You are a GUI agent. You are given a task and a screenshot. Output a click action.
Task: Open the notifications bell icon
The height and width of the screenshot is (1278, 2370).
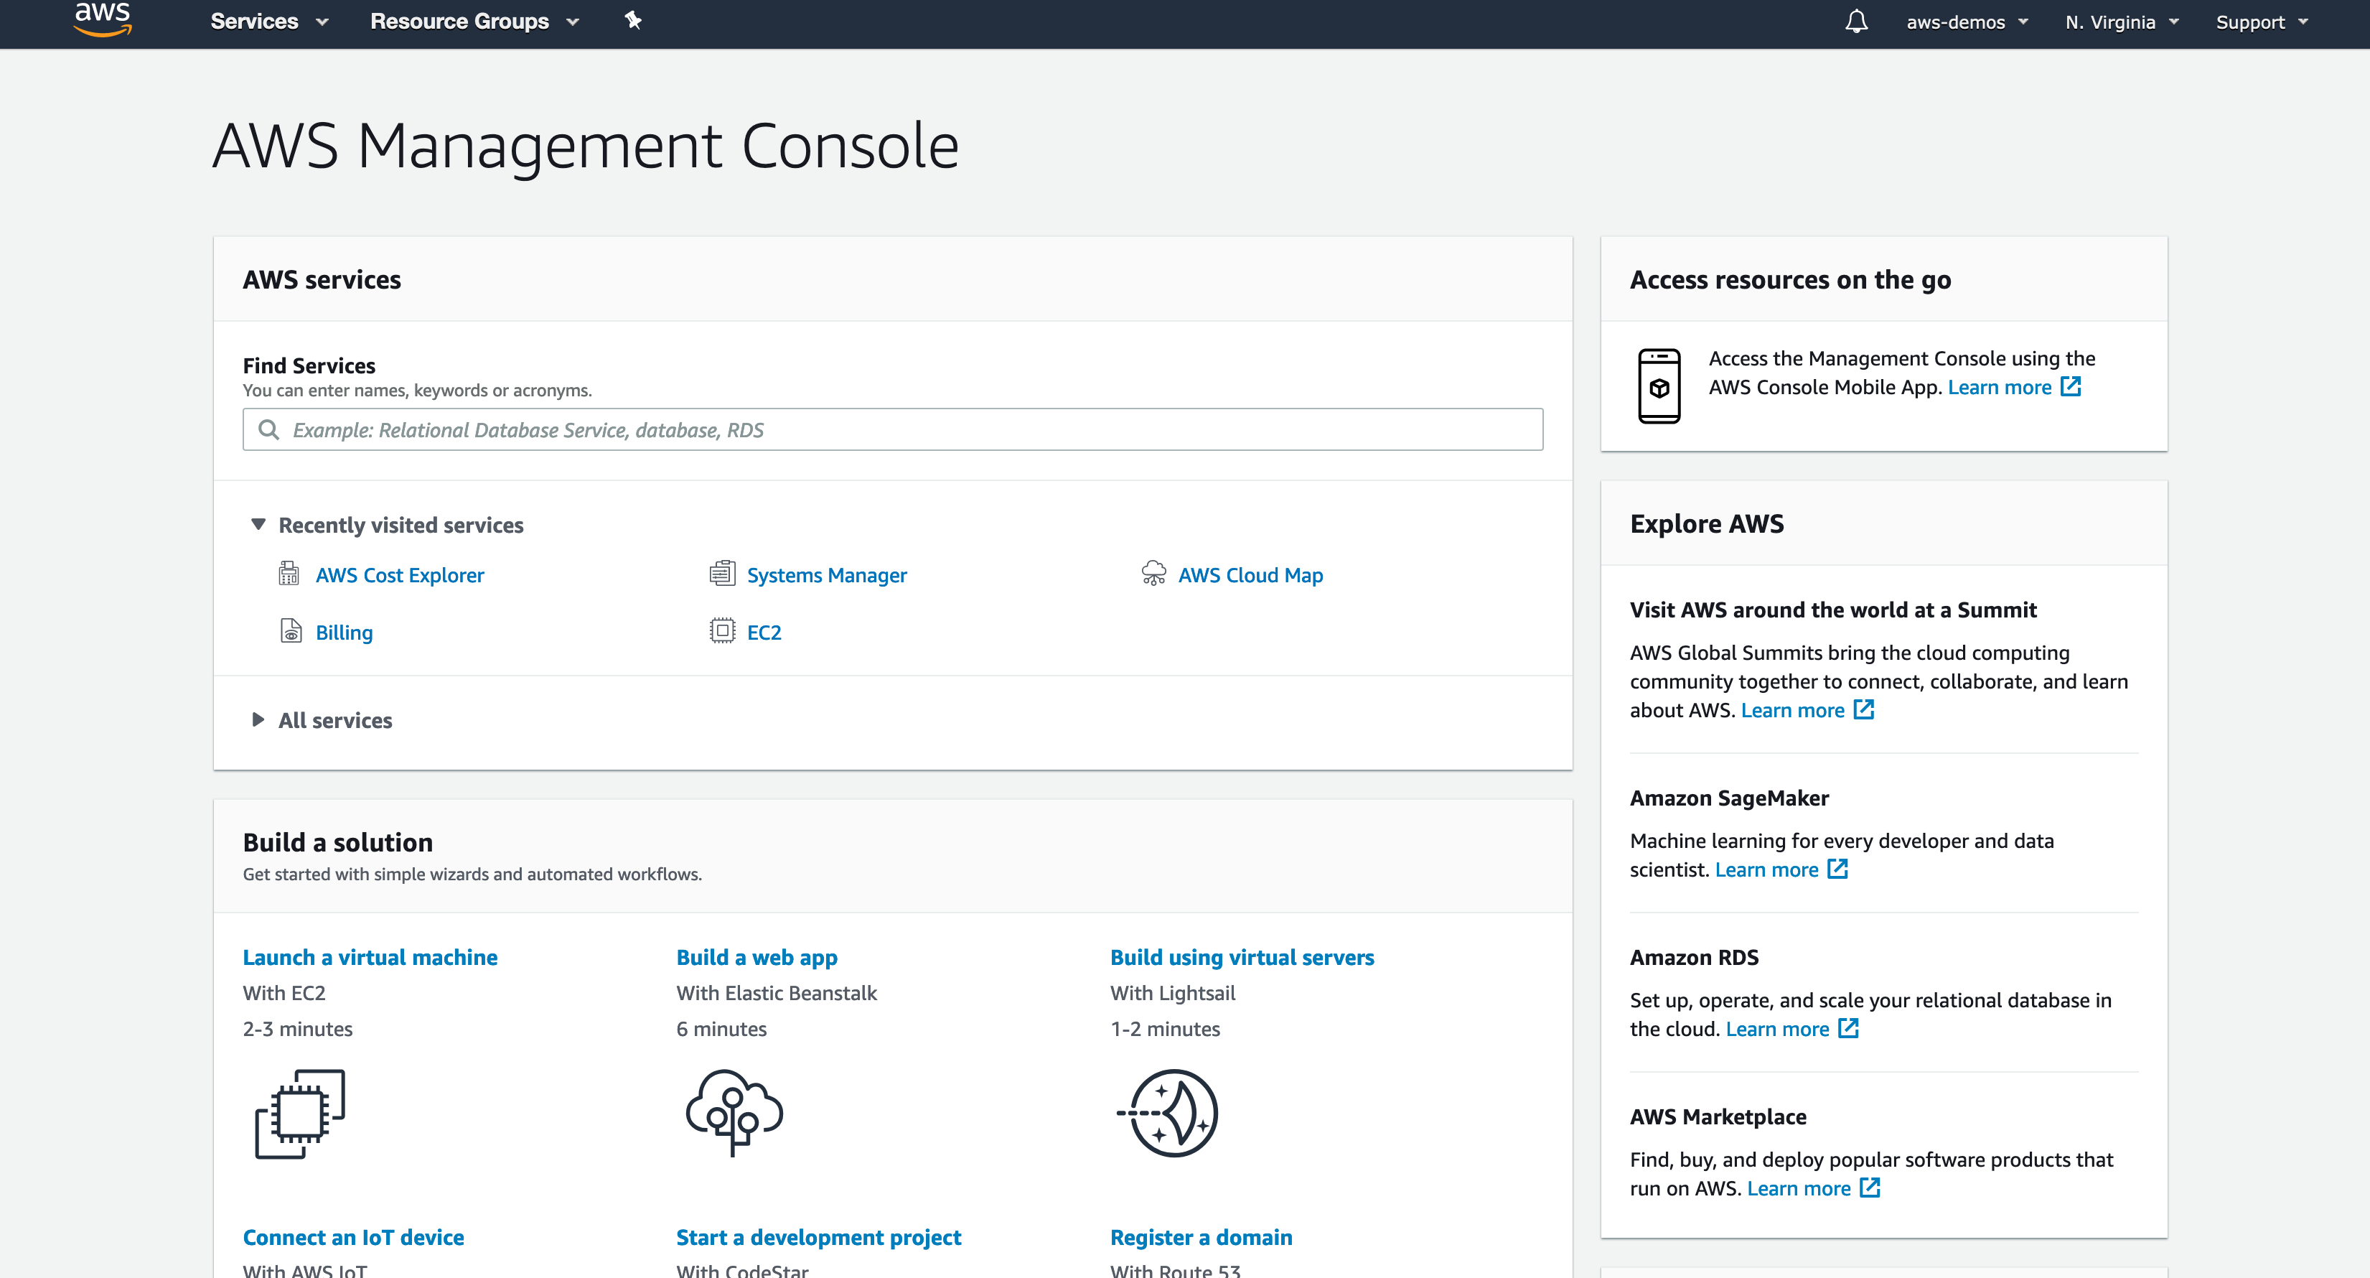click(x=1855, y=21)
